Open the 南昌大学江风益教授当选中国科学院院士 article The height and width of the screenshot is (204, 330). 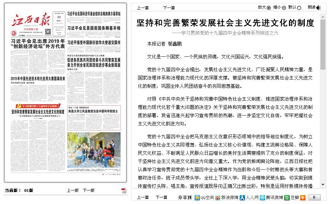pos(93,111)
